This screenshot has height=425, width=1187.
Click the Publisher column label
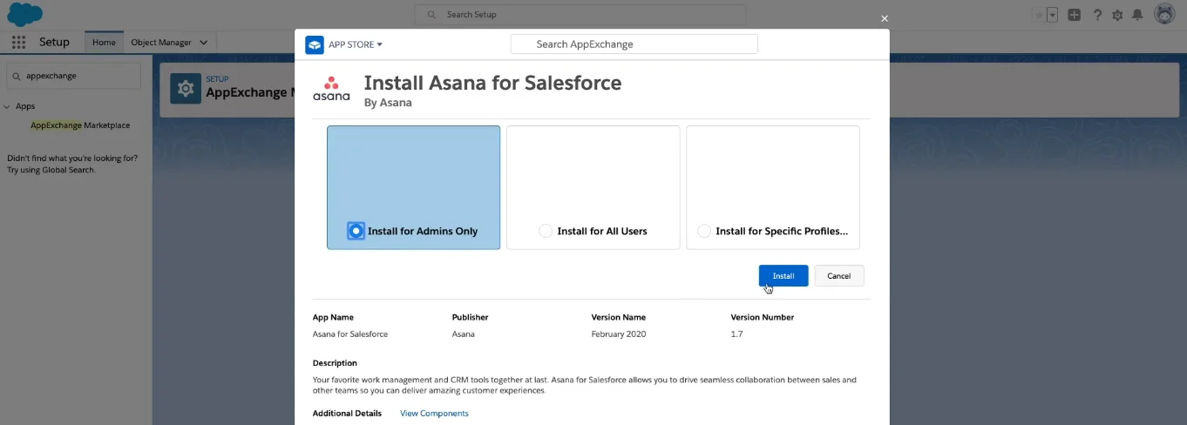(x=470, y=318)
